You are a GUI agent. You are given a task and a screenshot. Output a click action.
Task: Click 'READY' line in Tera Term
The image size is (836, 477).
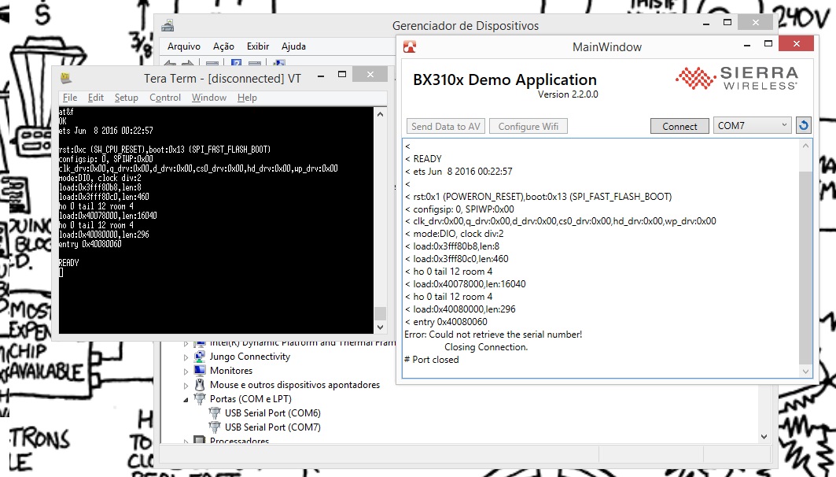tap(68, 263)
